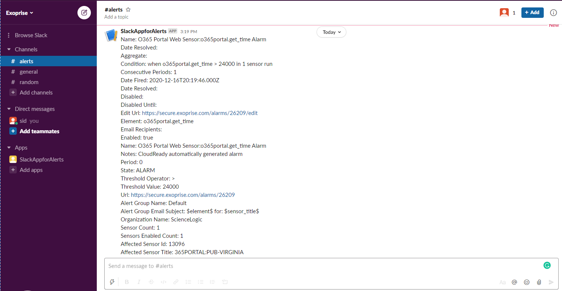Open the alarm Edit Url link

click(x=200, y=113)
